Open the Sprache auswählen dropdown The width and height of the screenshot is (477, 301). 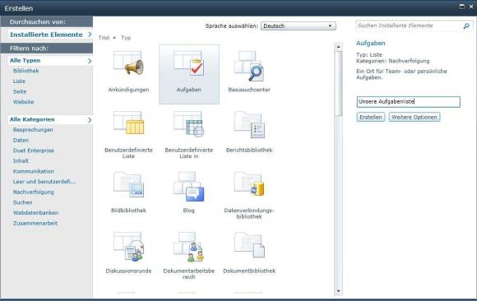[298, 25]
